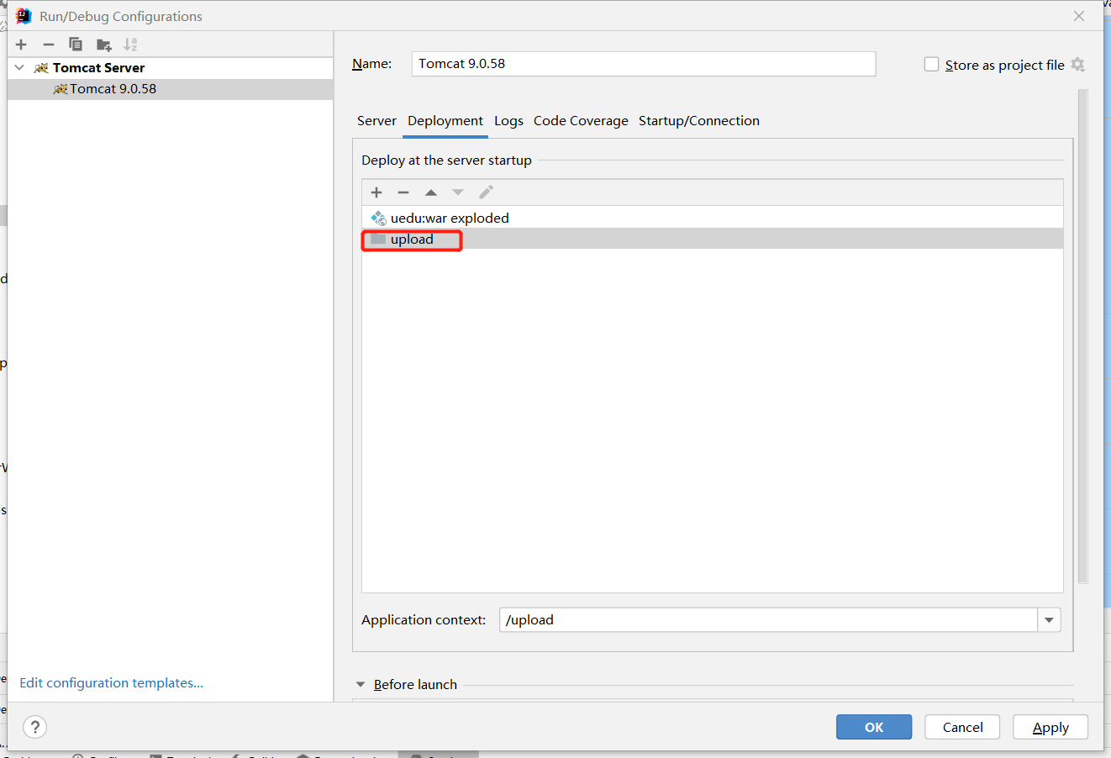Open the Startup/Connection tab
This screenshot has height=758, width=1111.
coord(699,121)
